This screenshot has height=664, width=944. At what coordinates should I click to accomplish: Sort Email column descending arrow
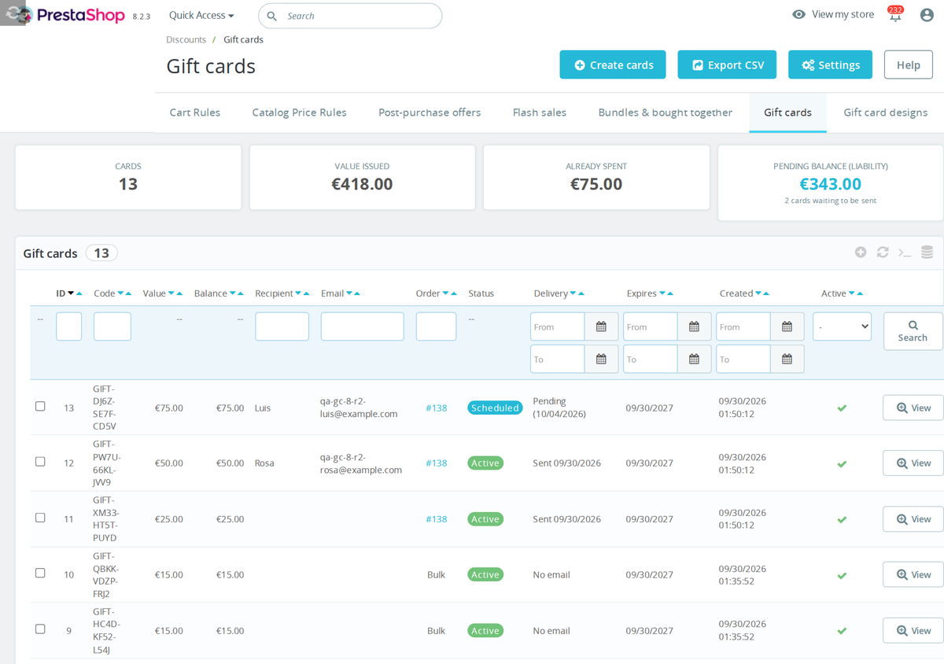pyautogui.click(x=349, y=293)
